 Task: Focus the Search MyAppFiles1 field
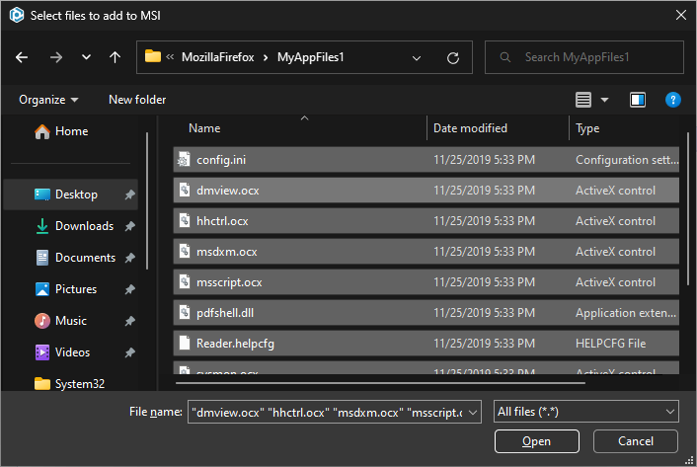584,57
